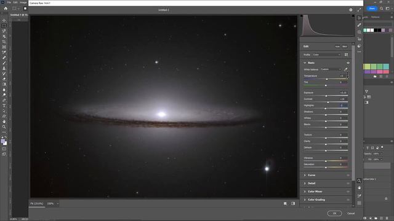Select the Healing tool in Camera Raw
The width and height of the screenshot is (394, 221).
359,25
